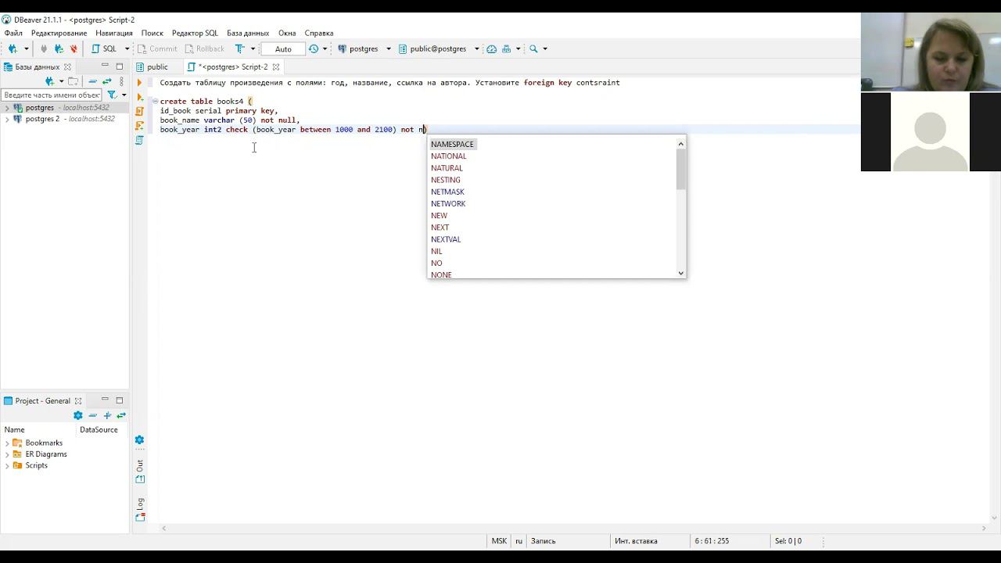Click new connection icon in navigator panel
Viewport: 1001px width, 563px height.
[x=50, y=81]
